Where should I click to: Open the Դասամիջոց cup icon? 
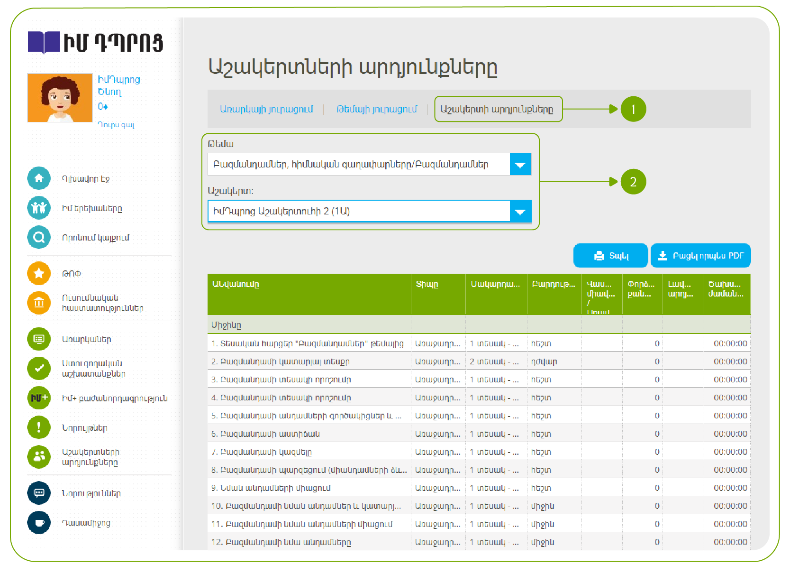[x=39, y=523]
